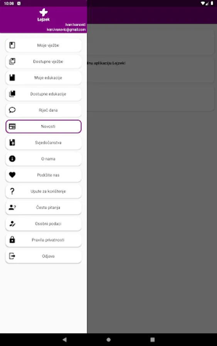This screenshot has width=217, height=346.
Task: Click the Novosti newspaper icon
Action: [x=12, y=126]
